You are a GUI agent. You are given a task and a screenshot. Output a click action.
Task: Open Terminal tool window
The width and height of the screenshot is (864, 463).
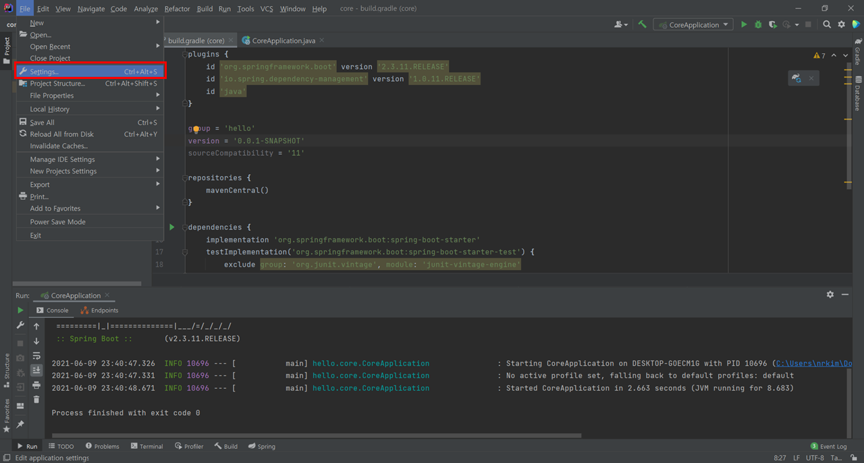pos(146,446)
